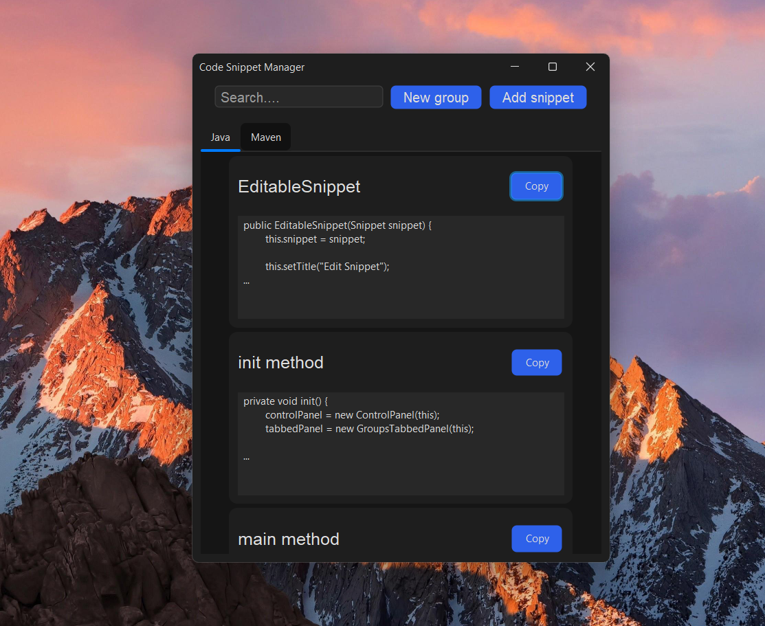Click the init method code preview area
765x626 pixels.
pos(401,444)
